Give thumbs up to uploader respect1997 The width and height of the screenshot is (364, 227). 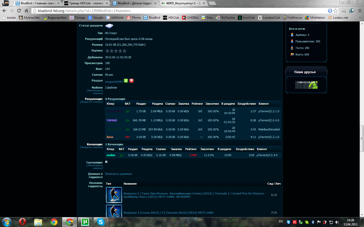[126, 81]
